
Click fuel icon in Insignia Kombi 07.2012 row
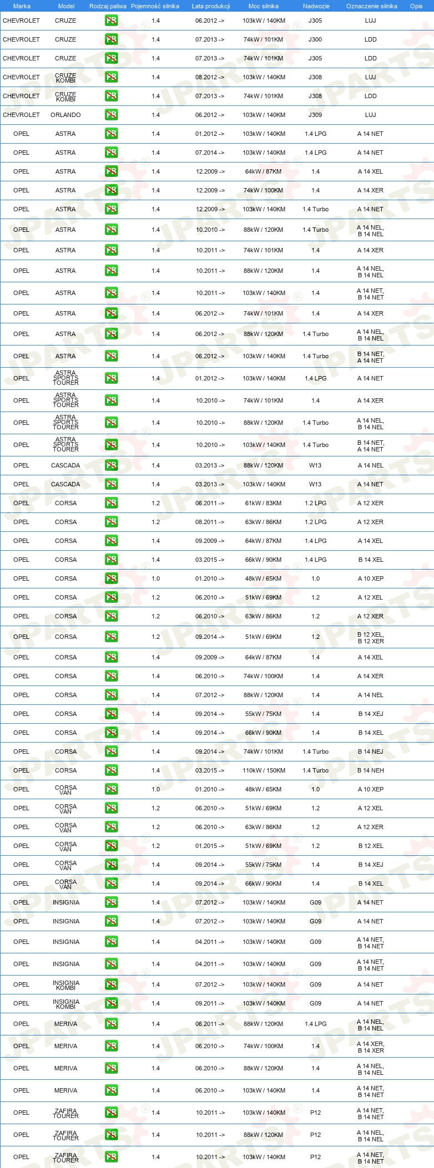[112, 984]
